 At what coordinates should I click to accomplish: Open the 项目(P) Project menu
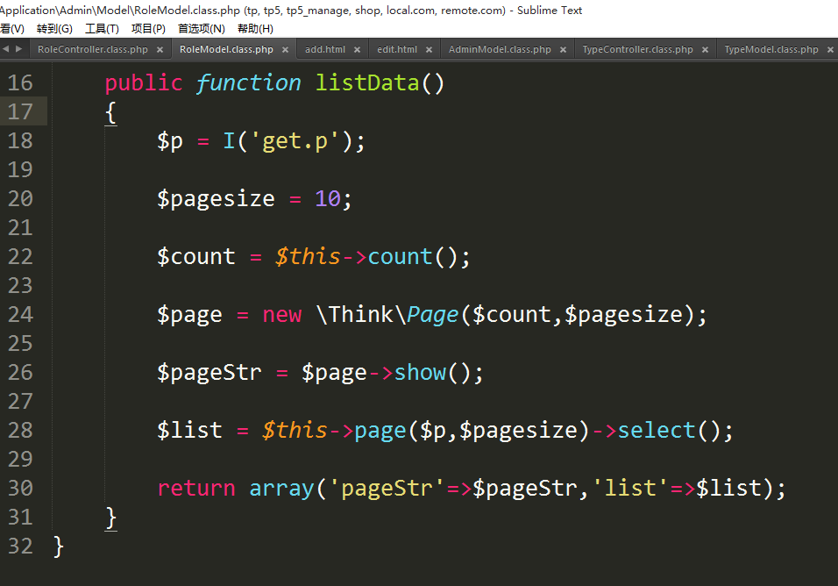point(148,29)
